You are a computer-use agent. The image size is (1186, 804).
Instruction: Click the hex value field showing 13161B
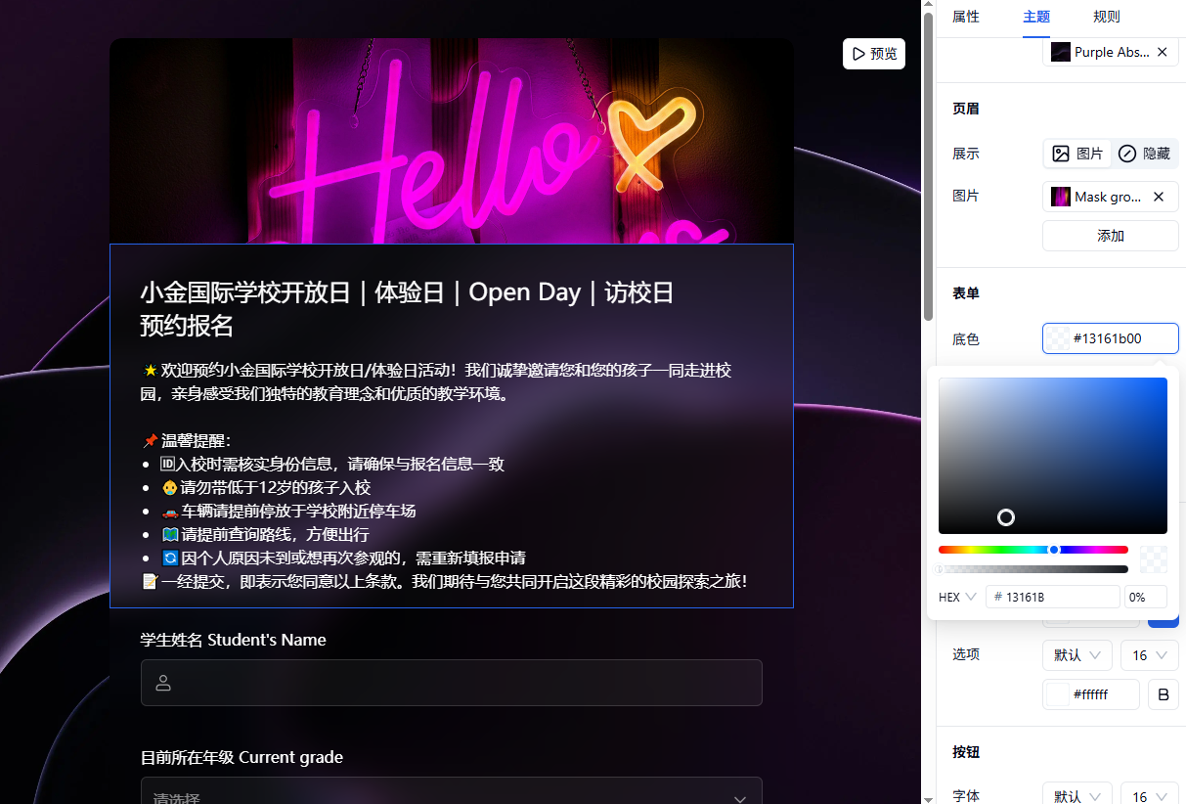click(1056, 597)
